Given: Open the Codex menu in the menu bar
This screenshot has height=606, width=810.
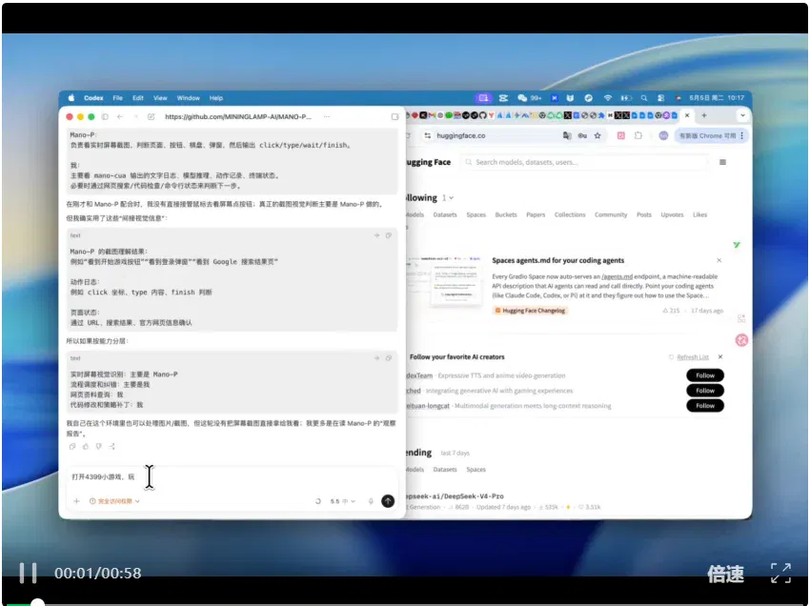Looking at the screenshot, I should [x=93, y=97].
